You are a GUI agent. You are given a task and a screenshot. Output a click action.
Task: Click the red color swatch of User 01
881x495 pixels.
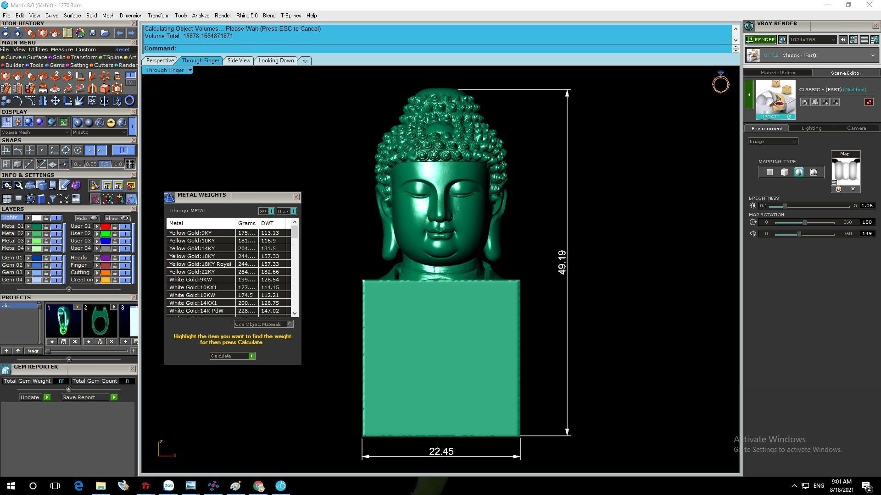click(x=106, y=226)
